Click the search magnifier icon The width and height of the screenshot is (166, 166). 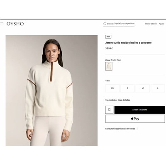[x=105, y=24]
